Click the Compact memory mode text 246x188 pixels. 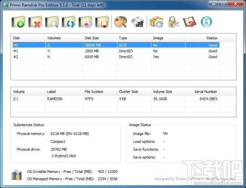pyautogui.click(x=58, y=141)
